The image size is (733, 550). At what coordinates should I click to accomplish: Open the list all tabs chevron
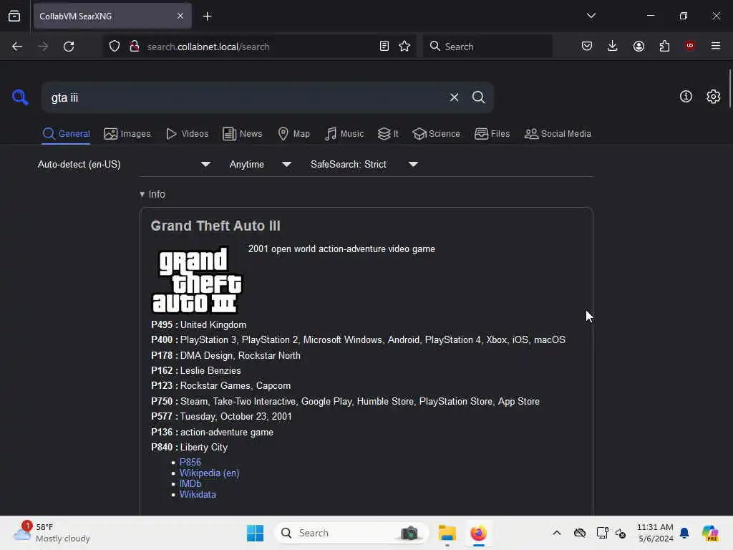tap(591, 16)
